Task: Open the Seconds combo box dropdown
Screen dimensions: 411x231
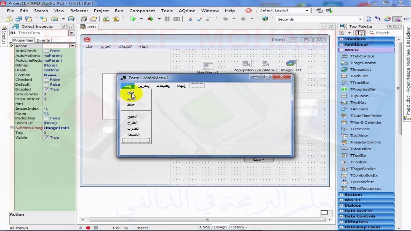Action: click(x=360, y=19)
